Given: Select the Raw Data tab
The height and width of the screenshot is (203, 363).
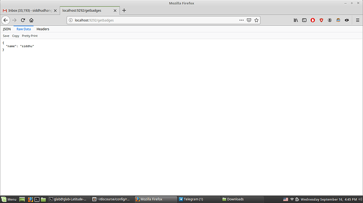Looking at the screenshot, I should click(x=24, y=29).
